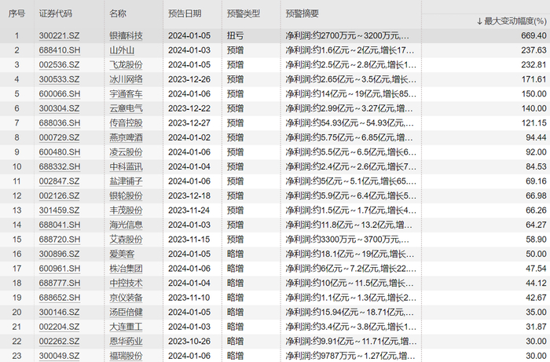Open stock name 株冶集团
The image size is (550, 362).
[x=126, y=269]
